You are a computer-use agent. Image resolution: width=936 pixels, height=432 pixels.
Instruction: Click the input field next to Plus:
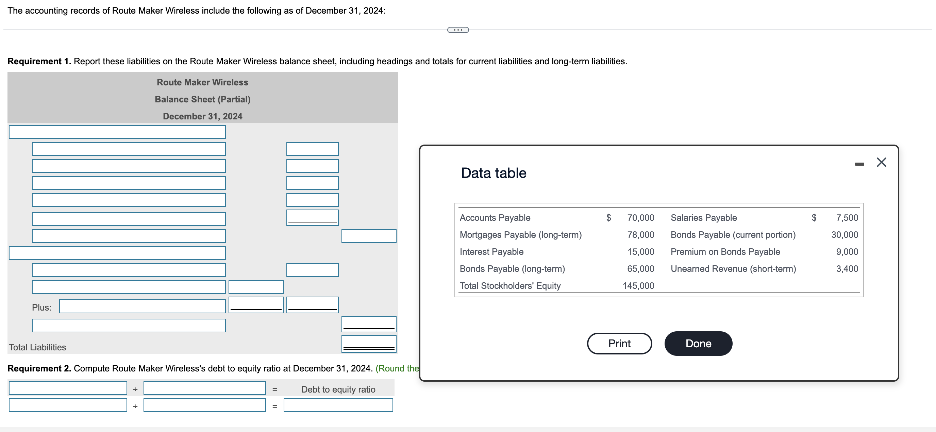[x=142, y=306]
